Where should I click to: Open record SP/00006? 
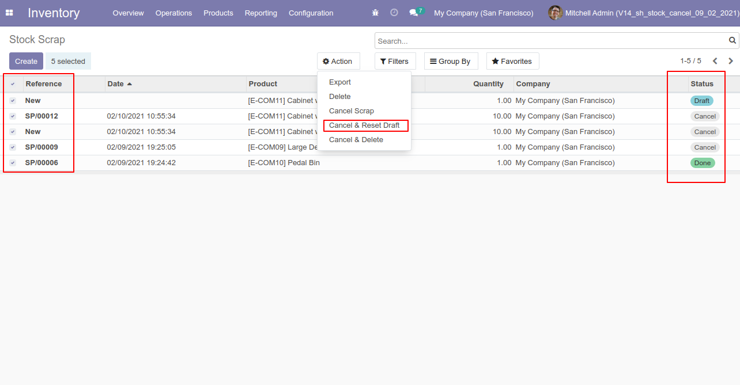41,163
